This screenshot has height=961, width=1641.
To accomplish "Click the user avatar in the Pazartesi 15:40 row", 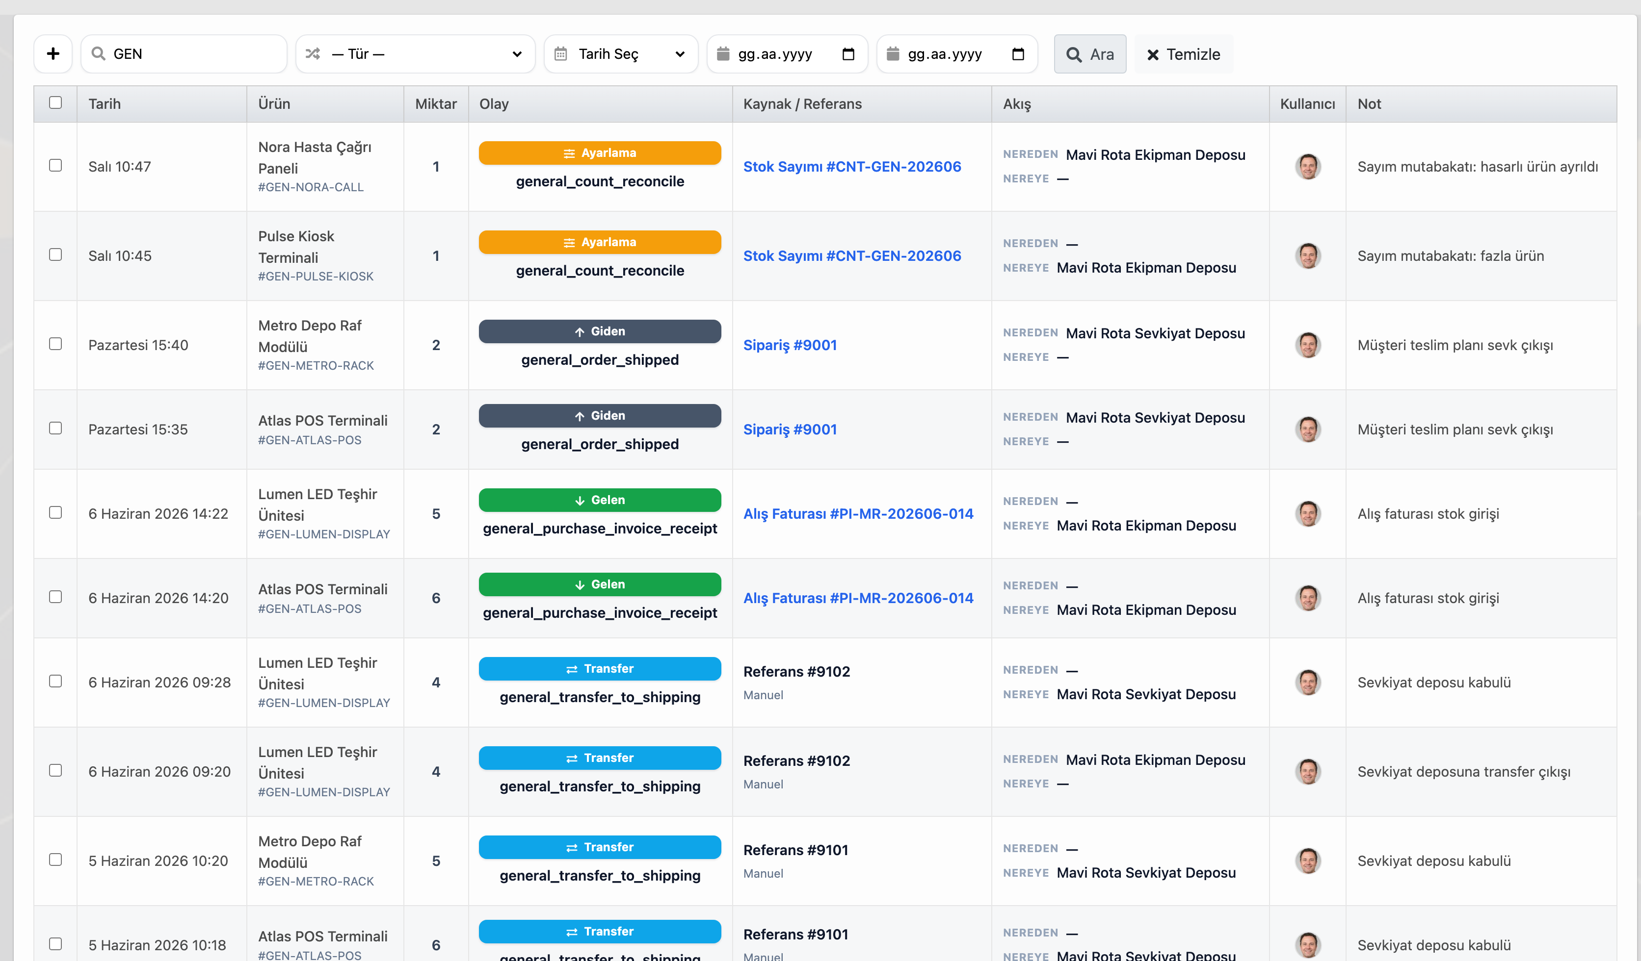I will 1308,345.
